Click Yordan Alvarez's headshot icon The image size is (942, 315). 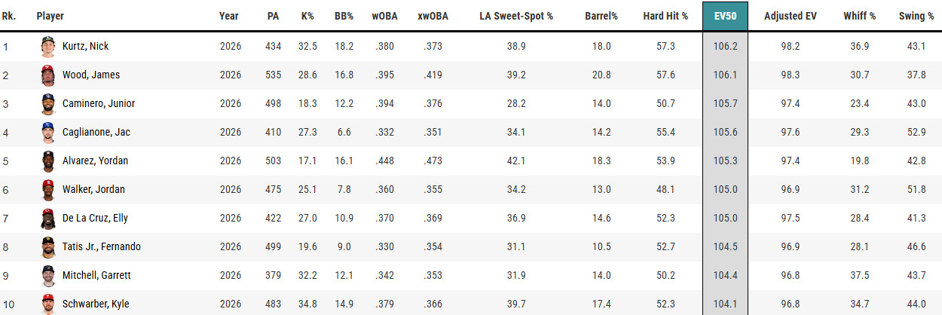pyautogui.click(x=48, y=161)
